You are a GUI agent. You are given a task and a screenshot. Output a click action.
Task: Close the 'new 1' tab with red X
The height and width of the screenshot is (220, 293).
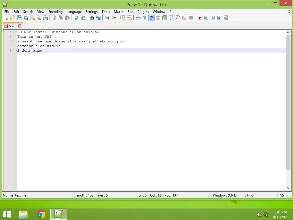pyautogui.click(x=20, y=26)
